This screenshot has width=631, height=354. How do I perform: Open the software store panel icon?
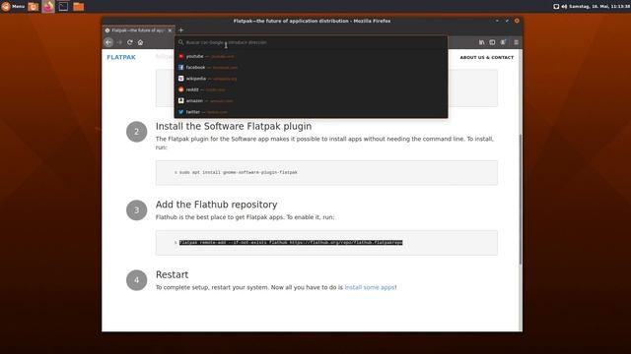point(33,7)
